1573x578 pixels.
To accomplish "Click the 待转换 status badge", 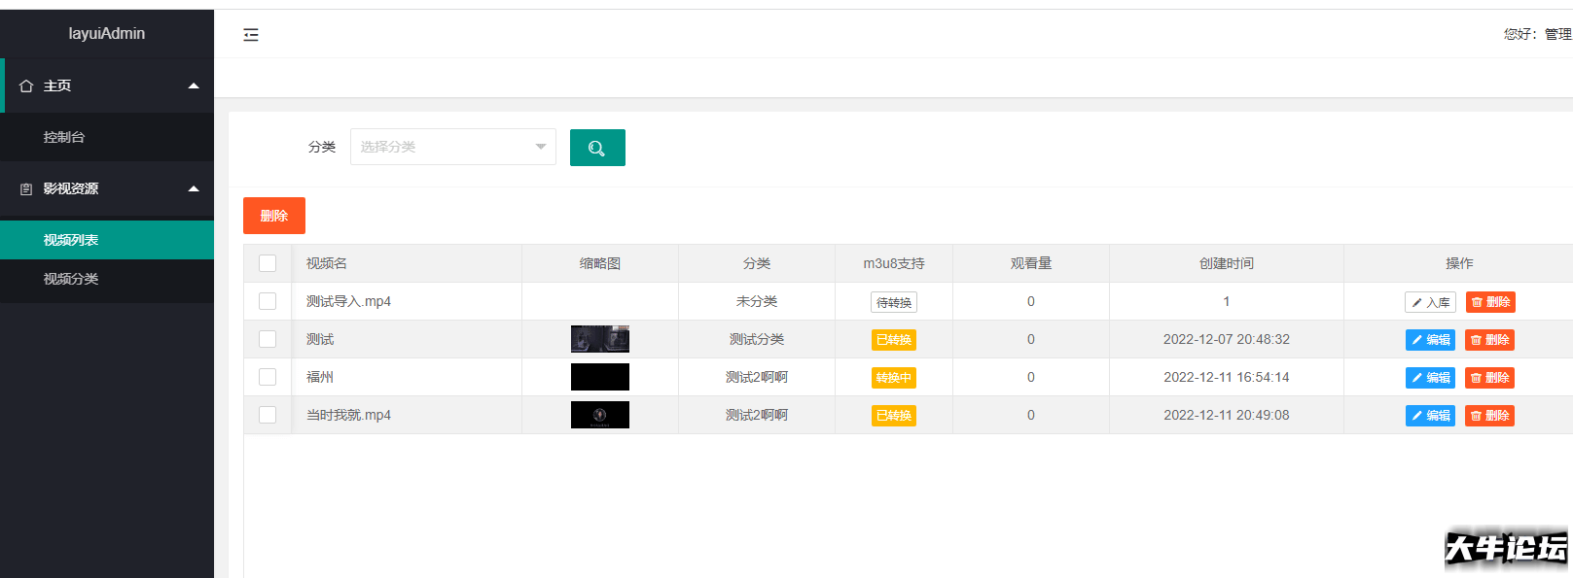I will pos(894,302).
